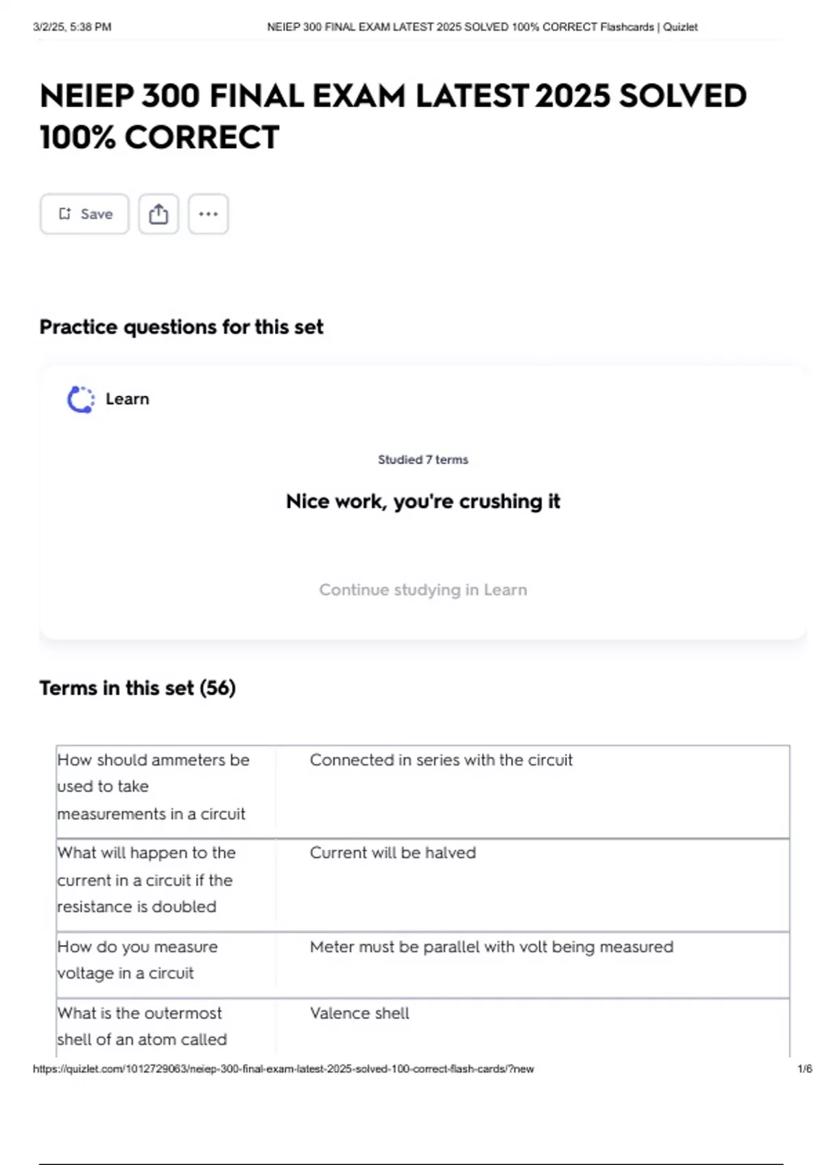Click the page number 1/6 indicator
Viewport: 823px width, 1165px height.
pyautogui.click(x=804, y=1068)
